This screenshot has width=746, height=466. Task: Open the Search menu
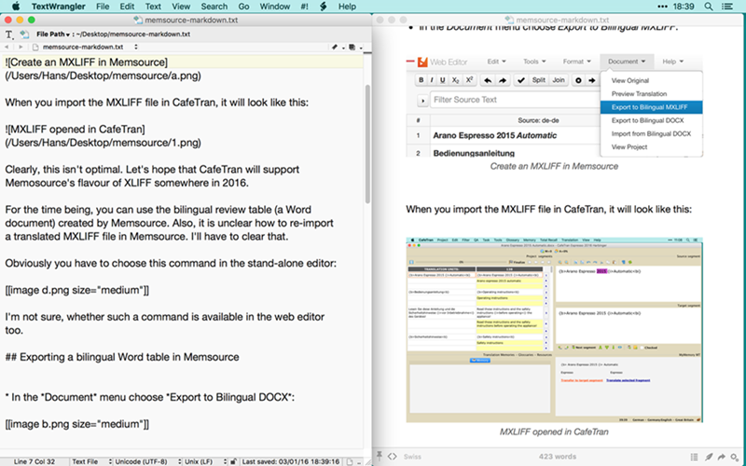pyautogui.click(x=214, y=7)
